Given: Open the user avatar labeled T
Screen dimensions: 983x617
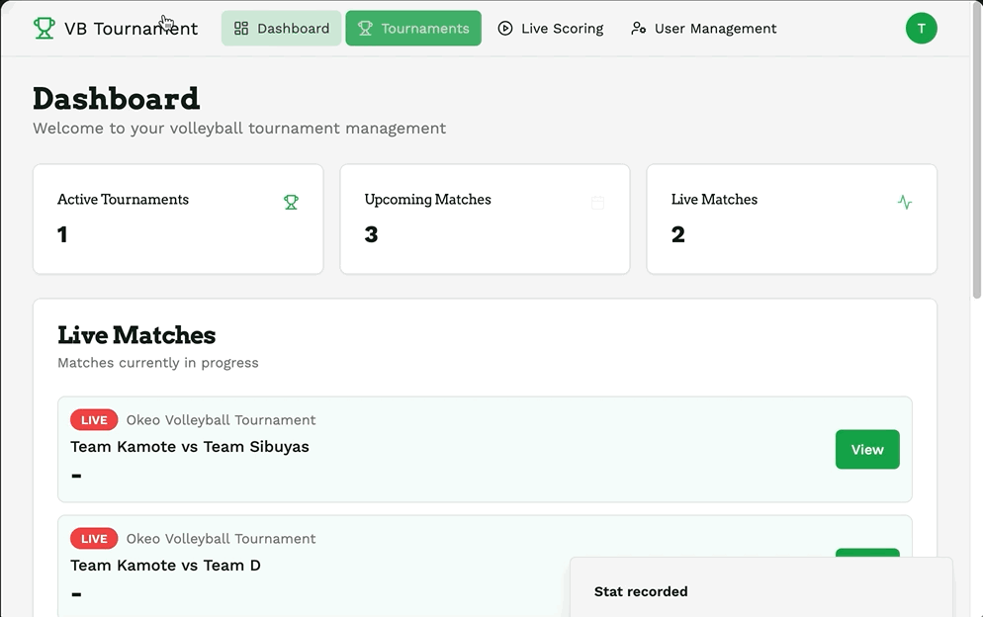Looking at the screenshot, I should click(x=921, y=29).
